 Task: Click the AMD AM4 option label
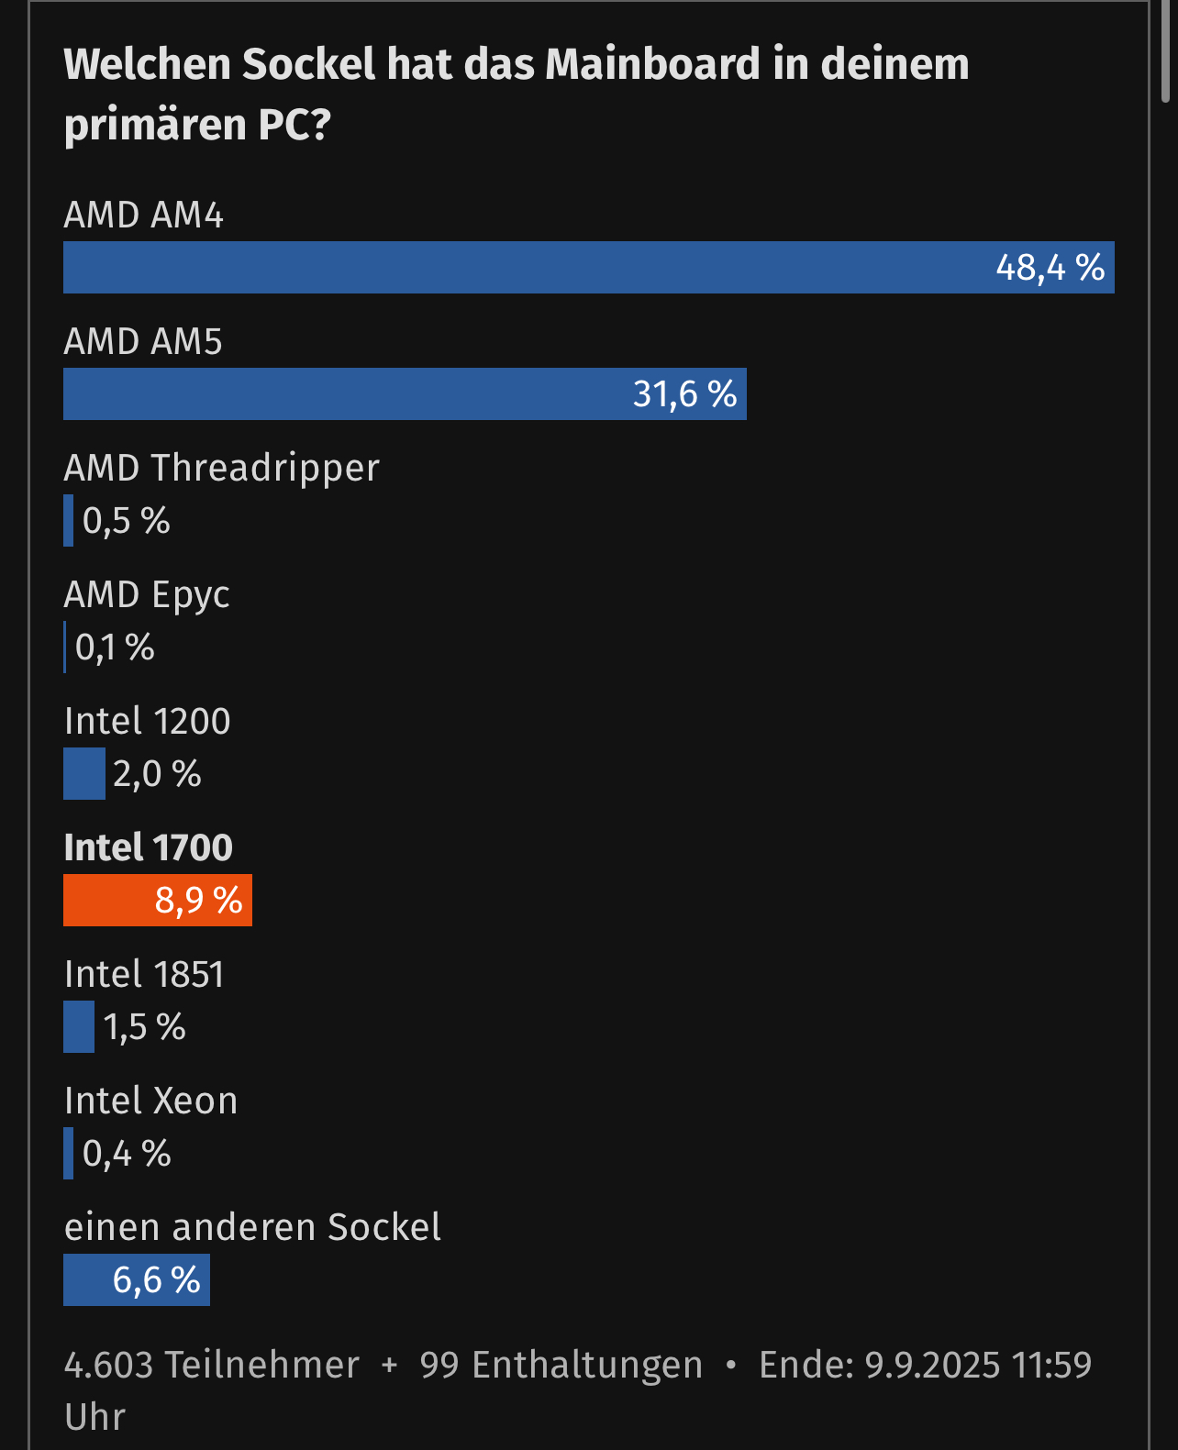pos(144,215)
